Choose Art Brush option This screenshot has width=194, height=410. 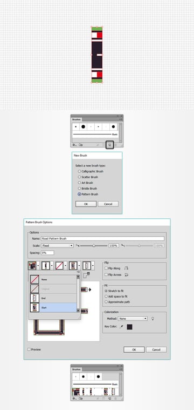[86, 183]
